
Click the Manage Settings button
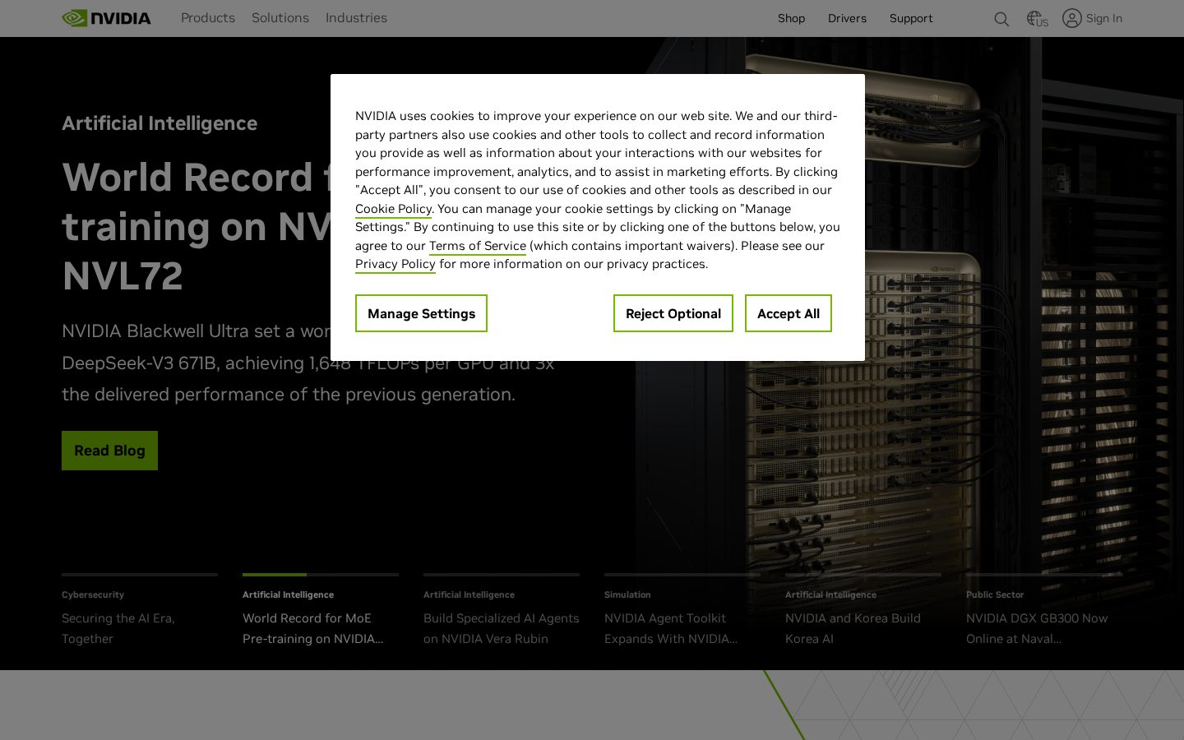421,313
